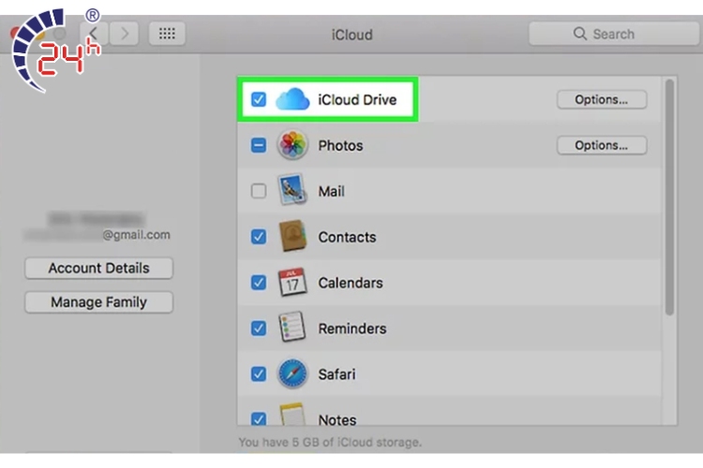The height and width of the screenshot is (468, 703).
Task: Click the services list scrollbar
Action: pyautogui.click(x=669, y=197)
